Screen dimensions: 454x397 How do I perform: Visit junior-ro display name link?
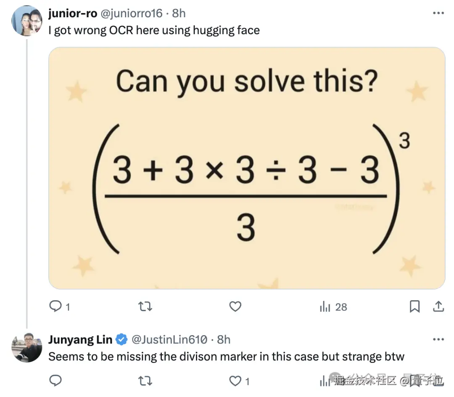[72, 13]
